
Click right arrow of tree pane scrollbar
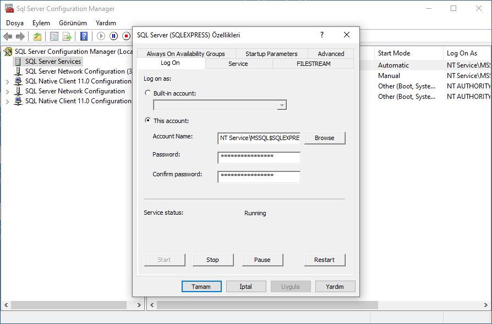(x=139, y=305)
